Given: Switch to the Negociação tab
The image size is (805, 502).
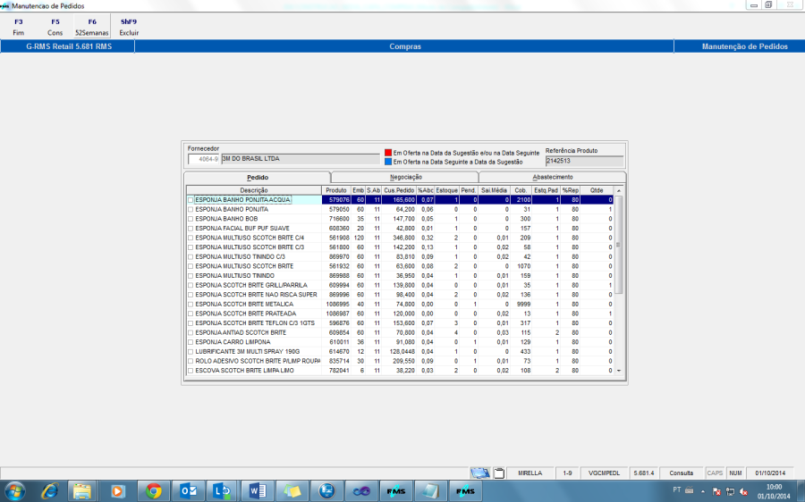Looking at the screenshot, I should coord(405,177).
